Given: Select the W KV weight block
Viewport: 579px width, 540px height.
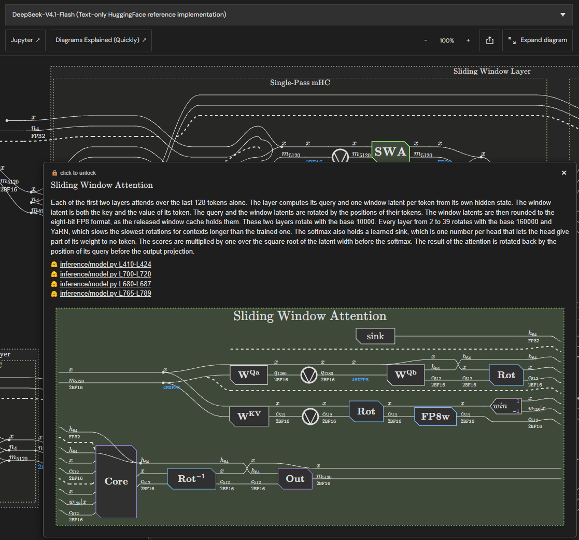Looking at the screenshot, I should (x=249, y=416).
